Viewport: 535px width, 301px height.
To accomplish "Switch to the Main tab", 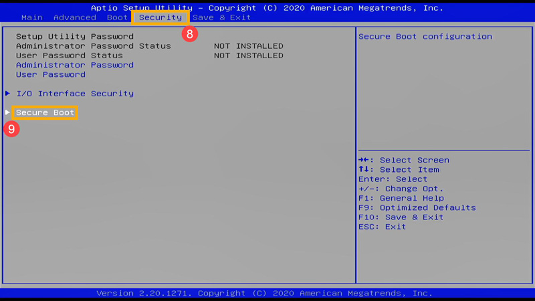I will click(x=32, y=17).
